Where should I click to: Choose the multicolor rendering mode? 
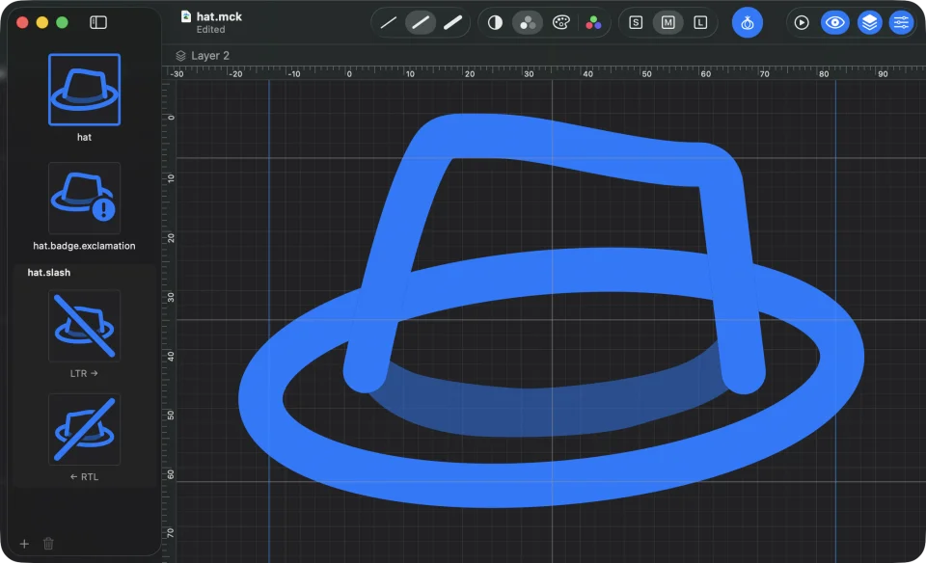tap(593, 23)
